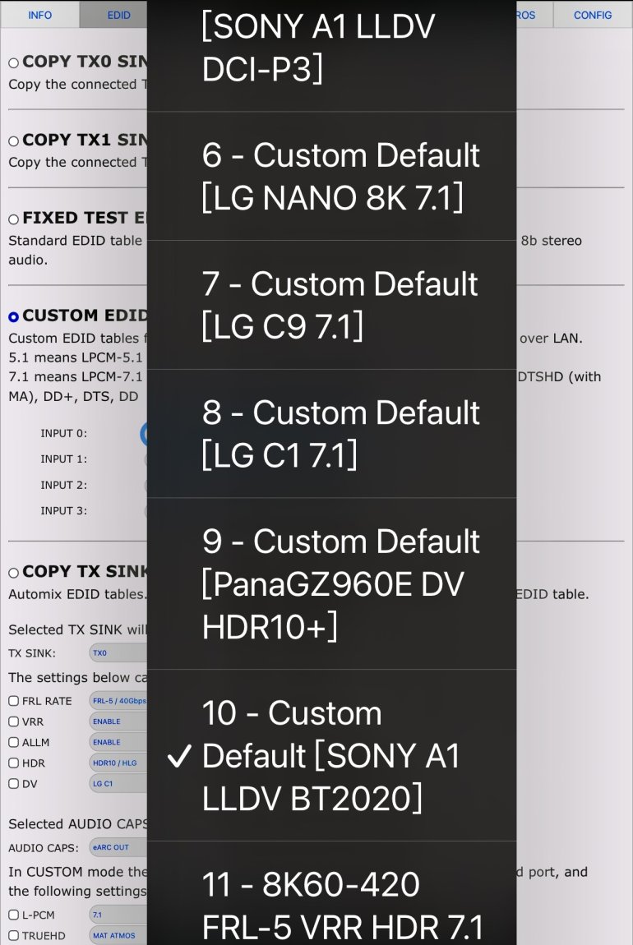Select the COPY TX1 SINK mode
633x945 pixels.
pos(13,140)
